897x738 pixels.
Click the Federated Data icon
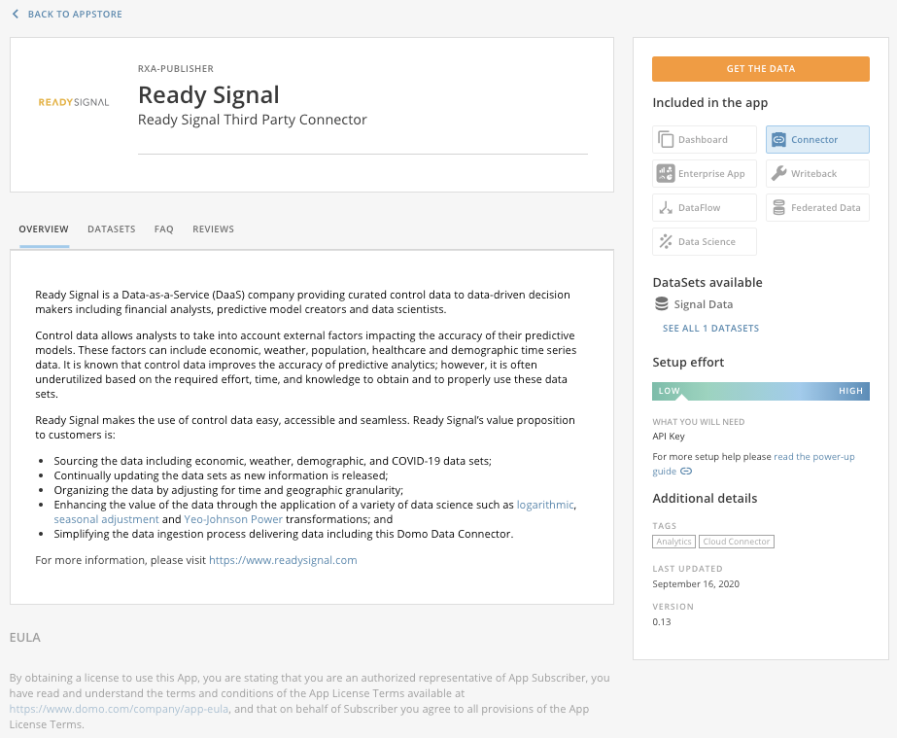[778, 208]
